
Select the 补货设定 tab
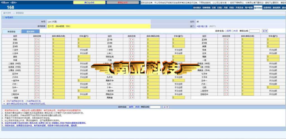click(x=11, y=32)
